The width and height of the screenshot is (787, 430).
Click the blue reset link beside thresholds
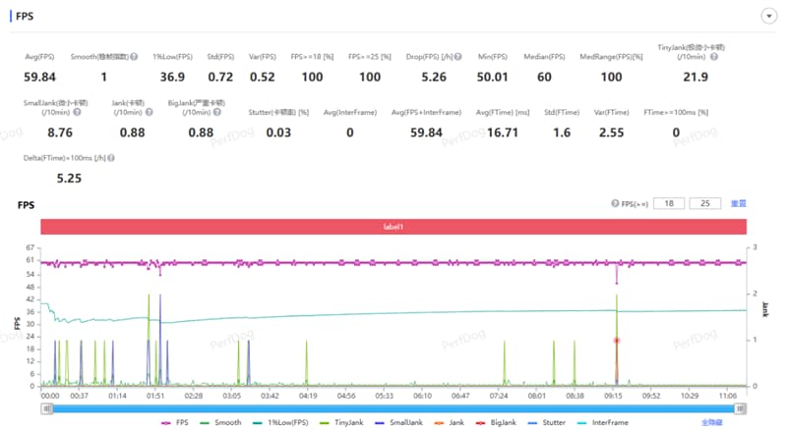[739, 203]
